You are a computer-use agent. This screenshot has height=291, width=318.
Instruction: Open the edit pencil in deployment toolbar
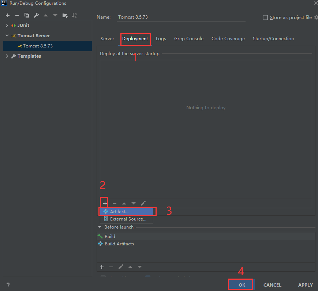point(143,203)
